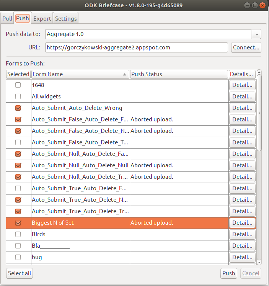Focus the URL input field
This screenshot has width=269, height=286.
pos(137,47)
